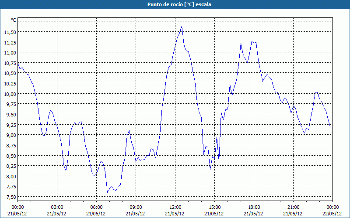Select the 7,50 y-axis label
This screenshot has width=350, height=218.
(x=11, y=197)
